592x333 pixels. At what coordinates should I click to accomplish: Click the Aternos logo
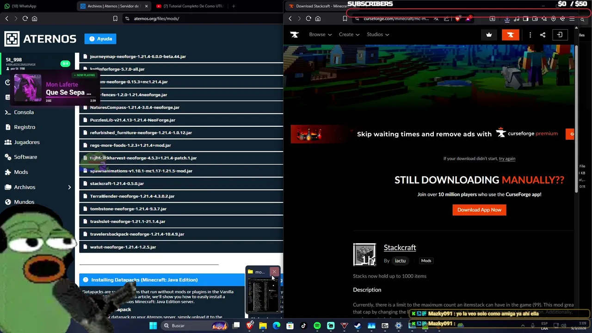(40, 39)
